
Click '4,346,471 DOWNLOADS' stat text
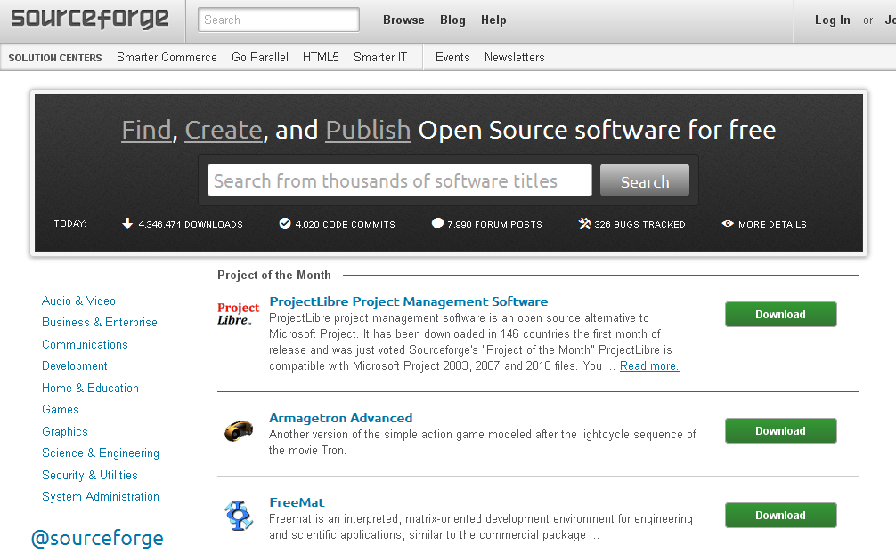point(191,224)
